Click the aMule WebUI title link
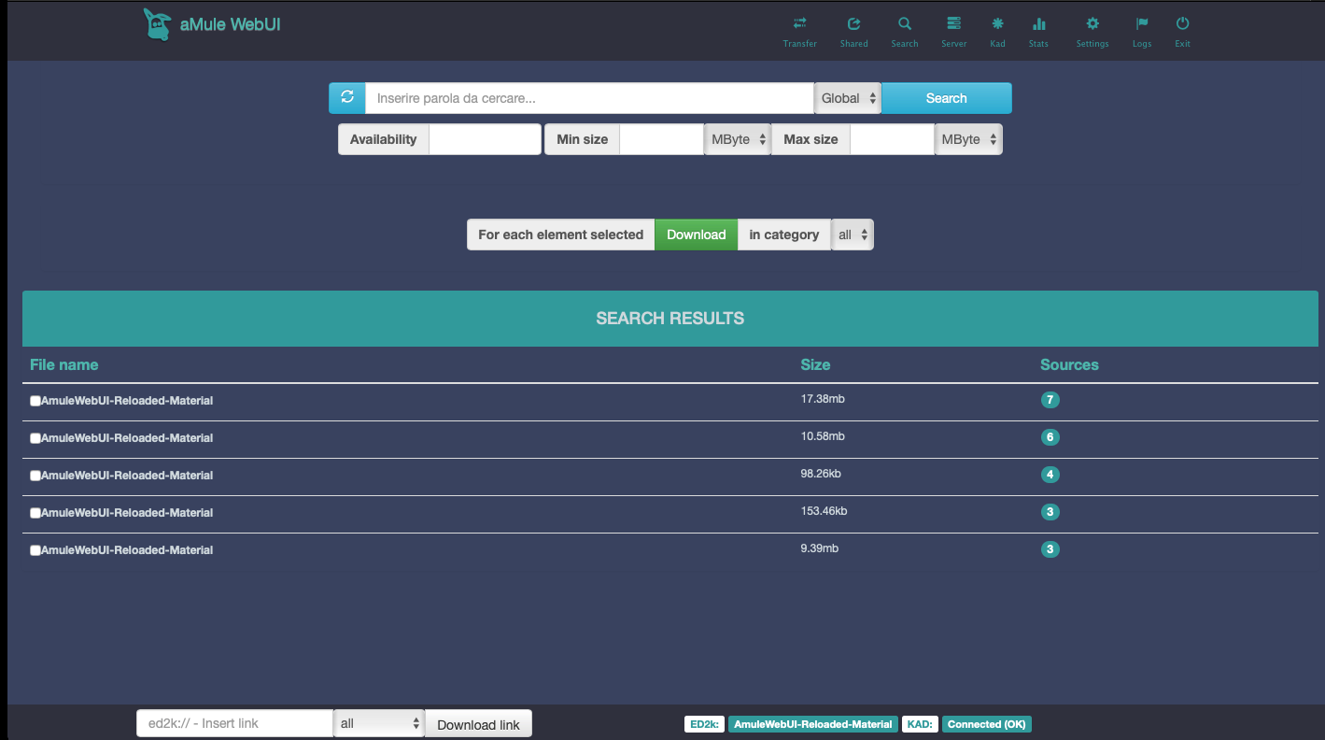1325x740 pixels. 230,24
